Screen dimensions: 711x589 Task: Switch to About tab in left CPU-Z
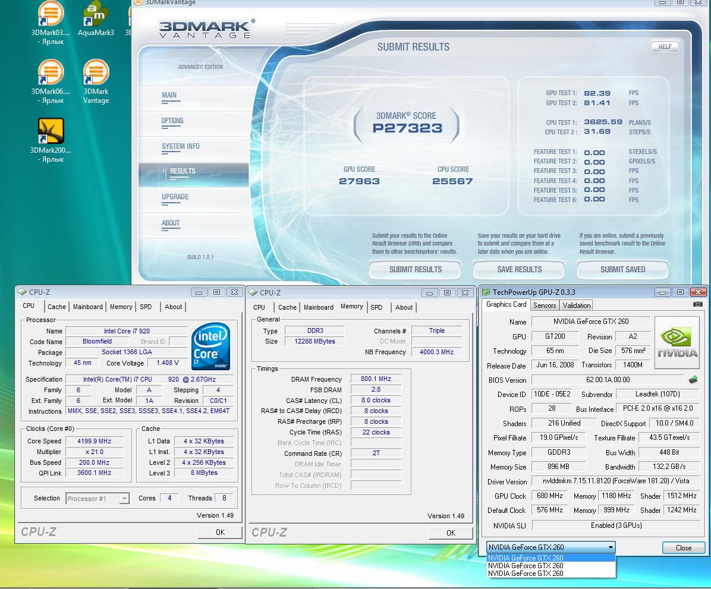[x=173, y=307]
